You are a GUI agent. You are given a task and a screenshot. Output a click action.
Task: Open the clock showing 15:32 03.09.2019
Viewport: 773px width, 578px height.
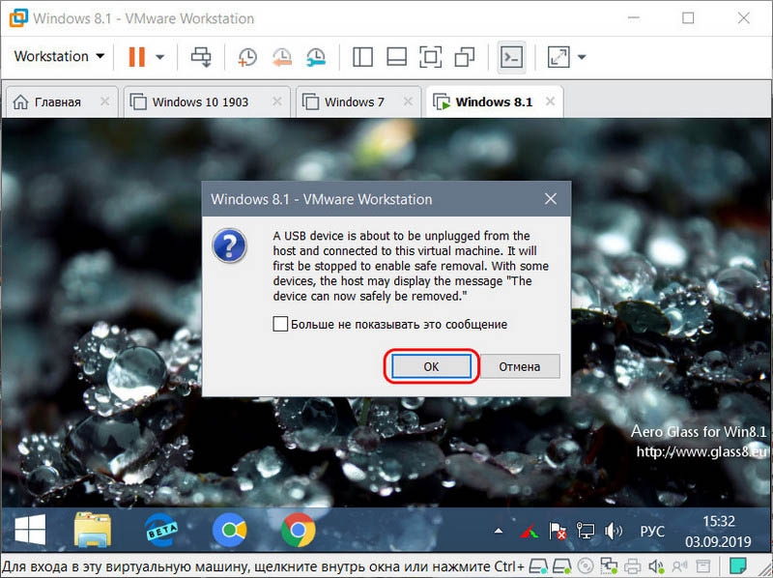718,532
